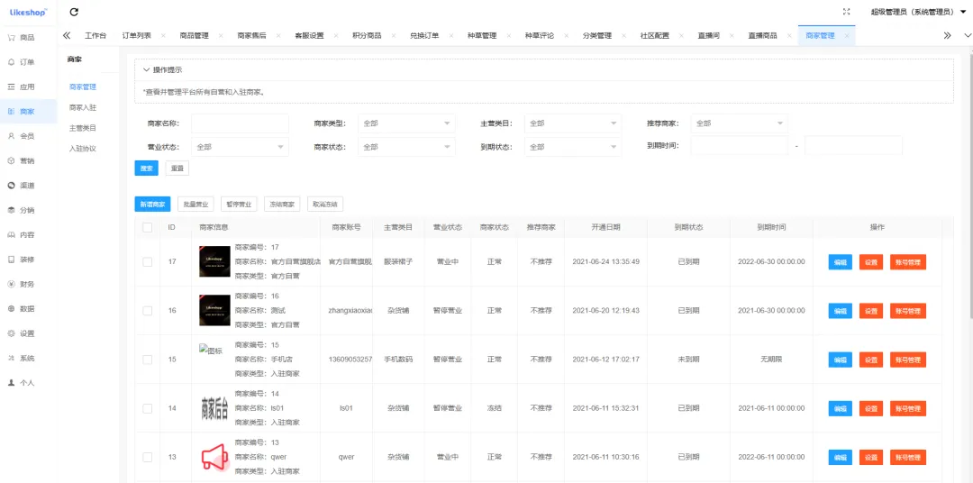The image size is (973, 483).
Task: Open the 营业状态 filter dropdown
Action: pyautogui.click(x=241, y=147)
